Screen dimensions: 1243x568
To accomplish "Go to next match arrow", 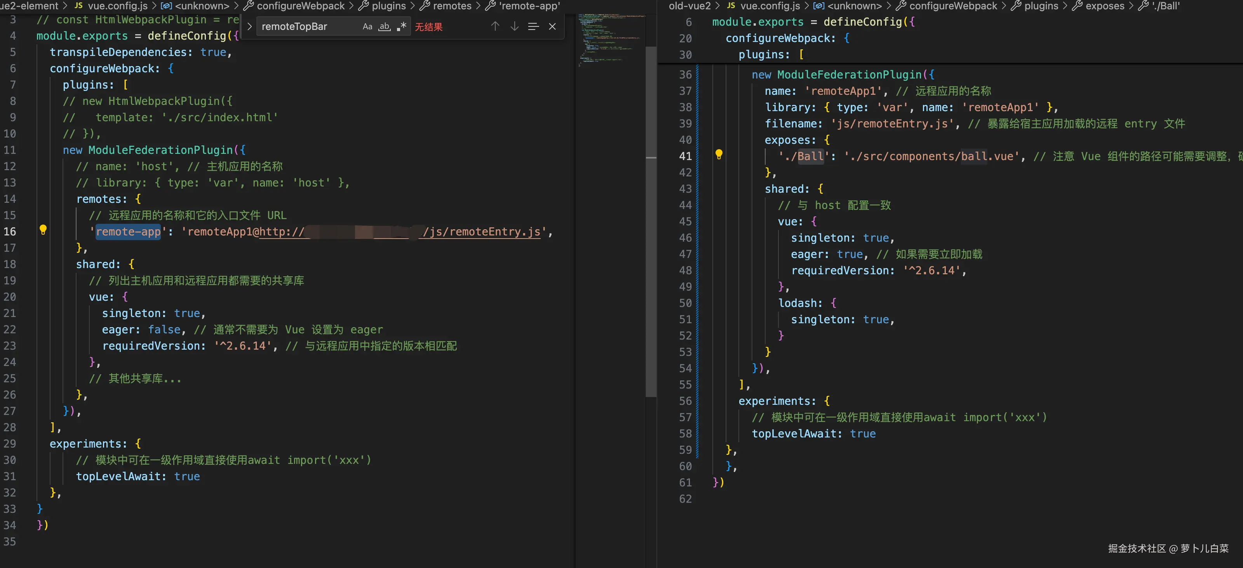I will coord(514,26).
